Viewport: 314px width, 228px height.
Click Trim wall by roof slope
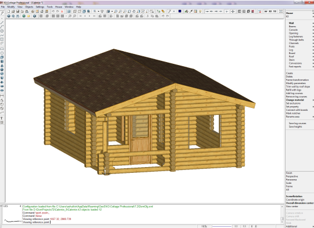tap(298, 86)
